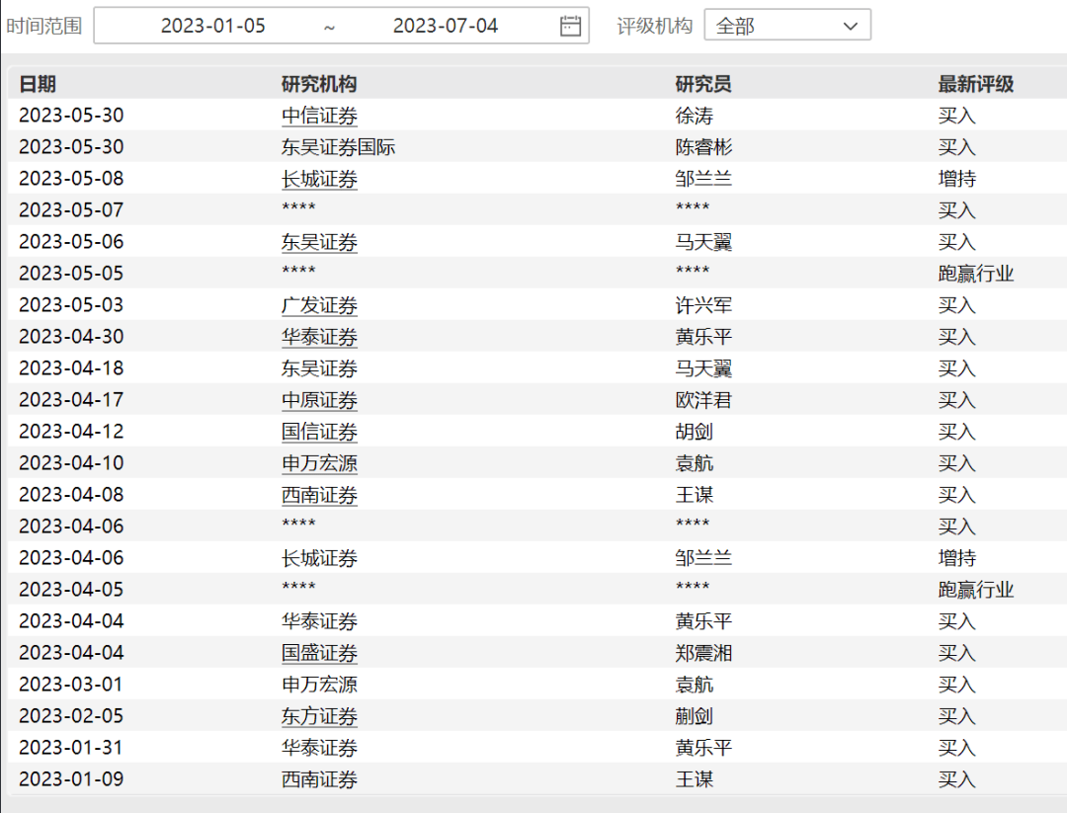Open the 中信证券 report link
This screenshot has width=1067, height=813.
[319, 116]
